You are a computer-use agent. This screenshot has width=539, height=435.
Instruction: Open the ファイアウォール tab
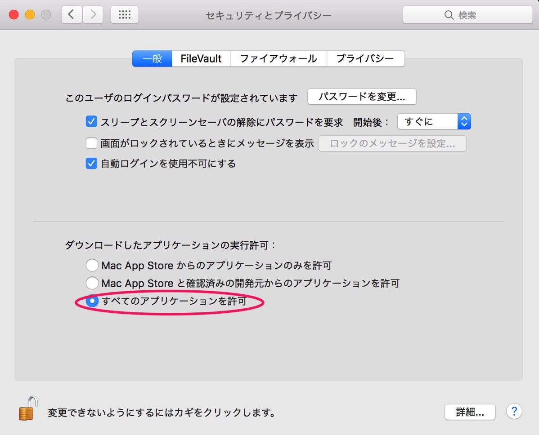coord(278,58)
